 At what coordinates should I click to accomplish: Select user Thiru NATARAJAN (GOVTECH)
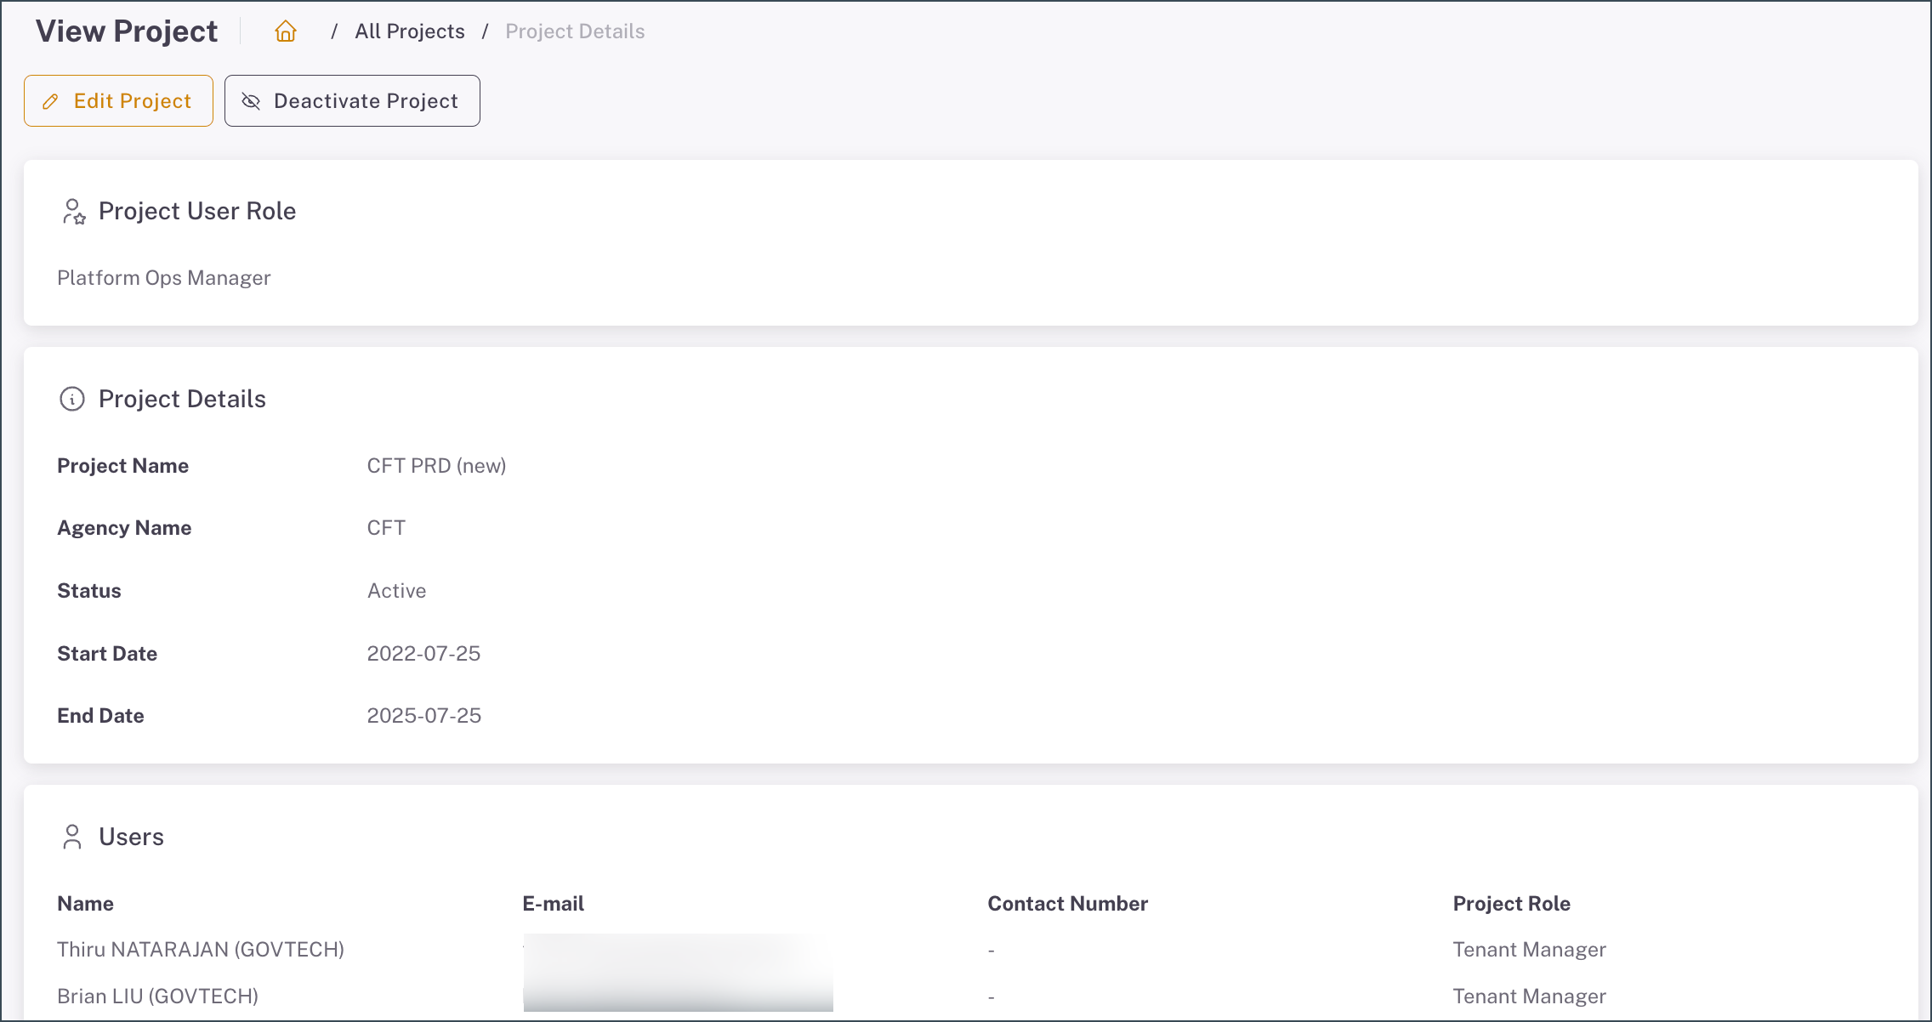pyautogui.click(x=200, y=950)
